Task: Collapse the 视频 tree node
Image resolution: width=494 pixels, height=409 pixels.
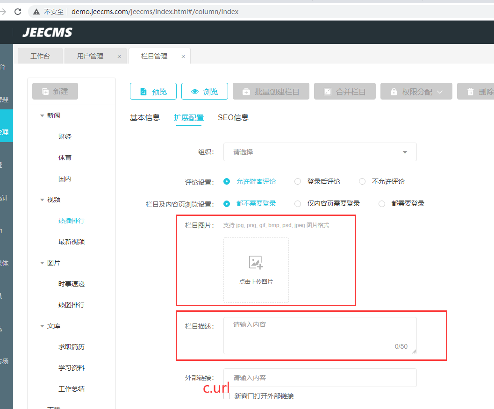Action: tap(42, 200)
